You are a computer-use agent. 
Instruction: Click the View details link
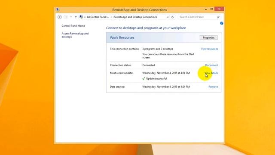(x=211, y=73)
